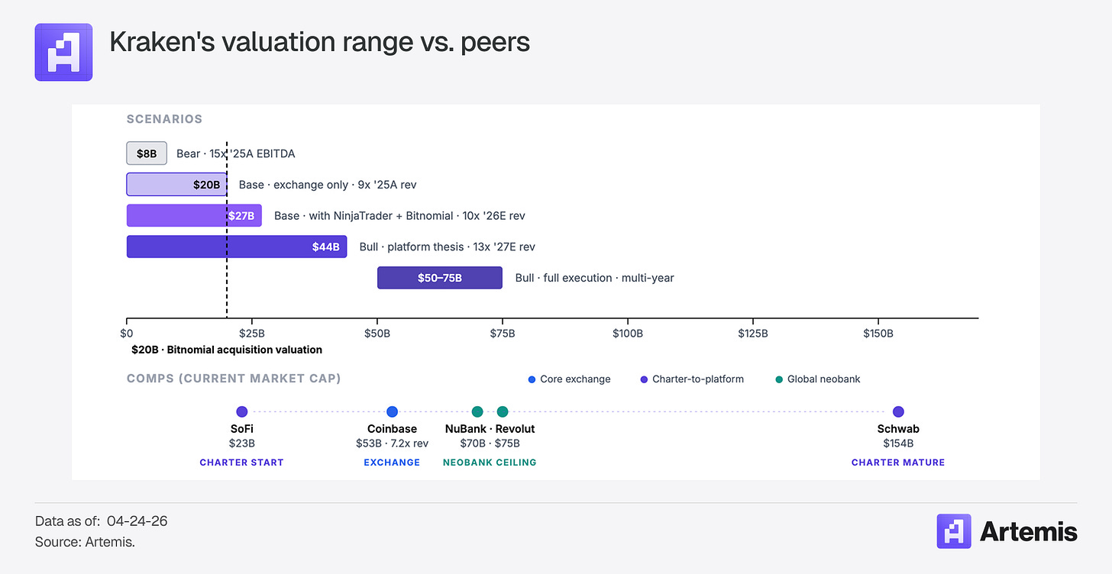Click the Bitnomial acquisition valuation annotation
1112x574 pixels.
coord(227,350)
